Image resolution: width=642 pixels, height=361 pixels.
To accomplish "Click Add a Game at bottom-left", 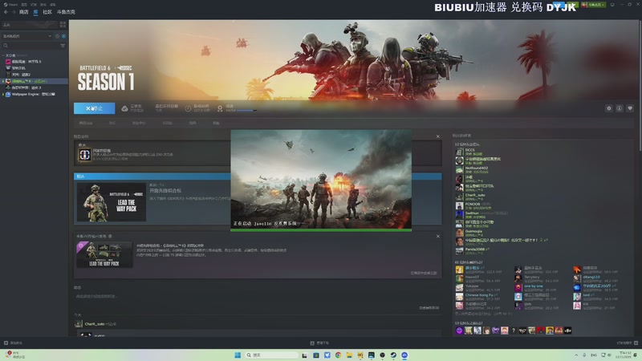I will pos(13,343).
